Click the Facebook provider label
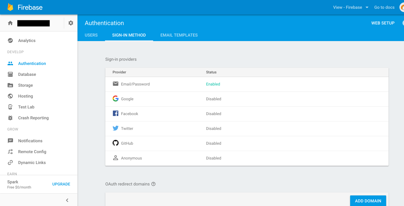This screenshot has height=206, width=404. pyautogui.click(x=130, y=114)
